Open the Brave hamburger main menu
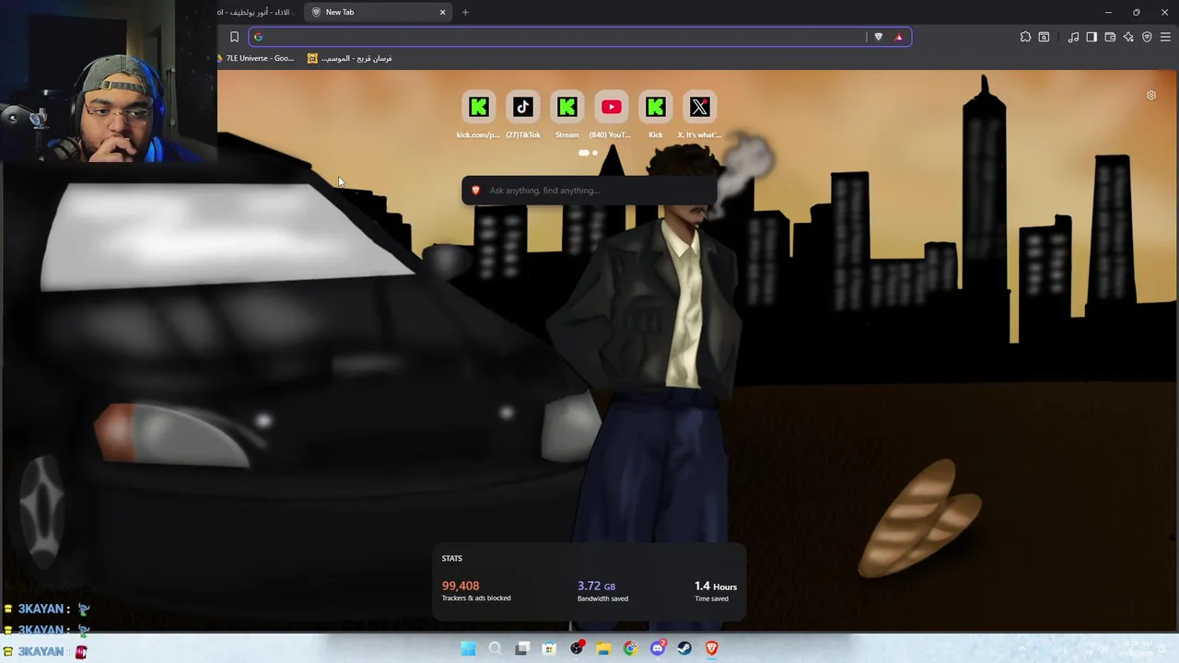 (1165, 37)
